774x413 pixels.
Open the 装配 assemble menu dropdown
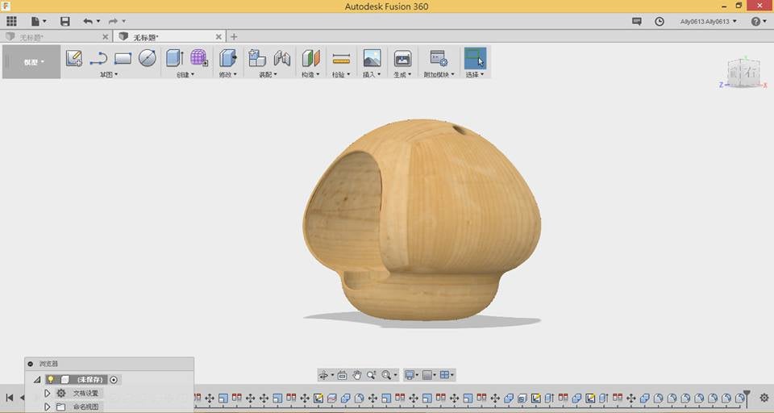(268, 74)
